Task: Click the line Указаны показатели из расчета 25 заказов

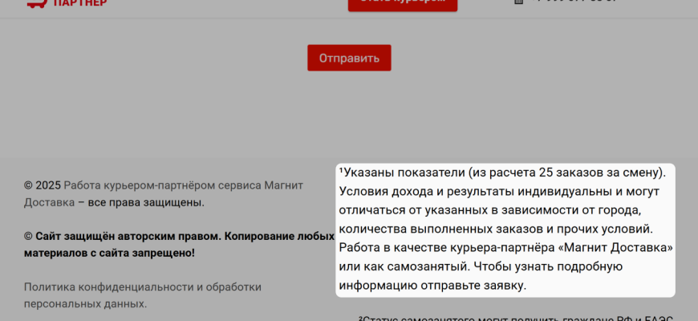Action: 505,172
